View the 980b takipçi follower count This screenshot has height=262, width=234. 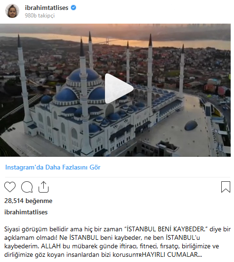40,16
